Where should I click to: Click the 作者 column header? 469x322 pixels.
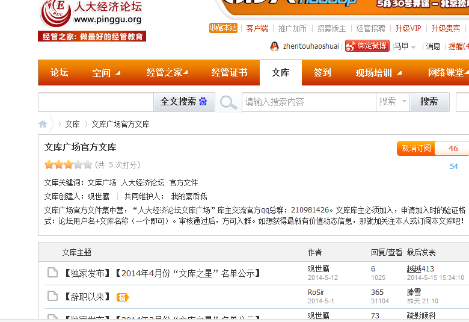(314, 252)
